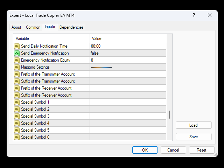Click the Special Symbol 6 value cell

[x=128, y=137]
